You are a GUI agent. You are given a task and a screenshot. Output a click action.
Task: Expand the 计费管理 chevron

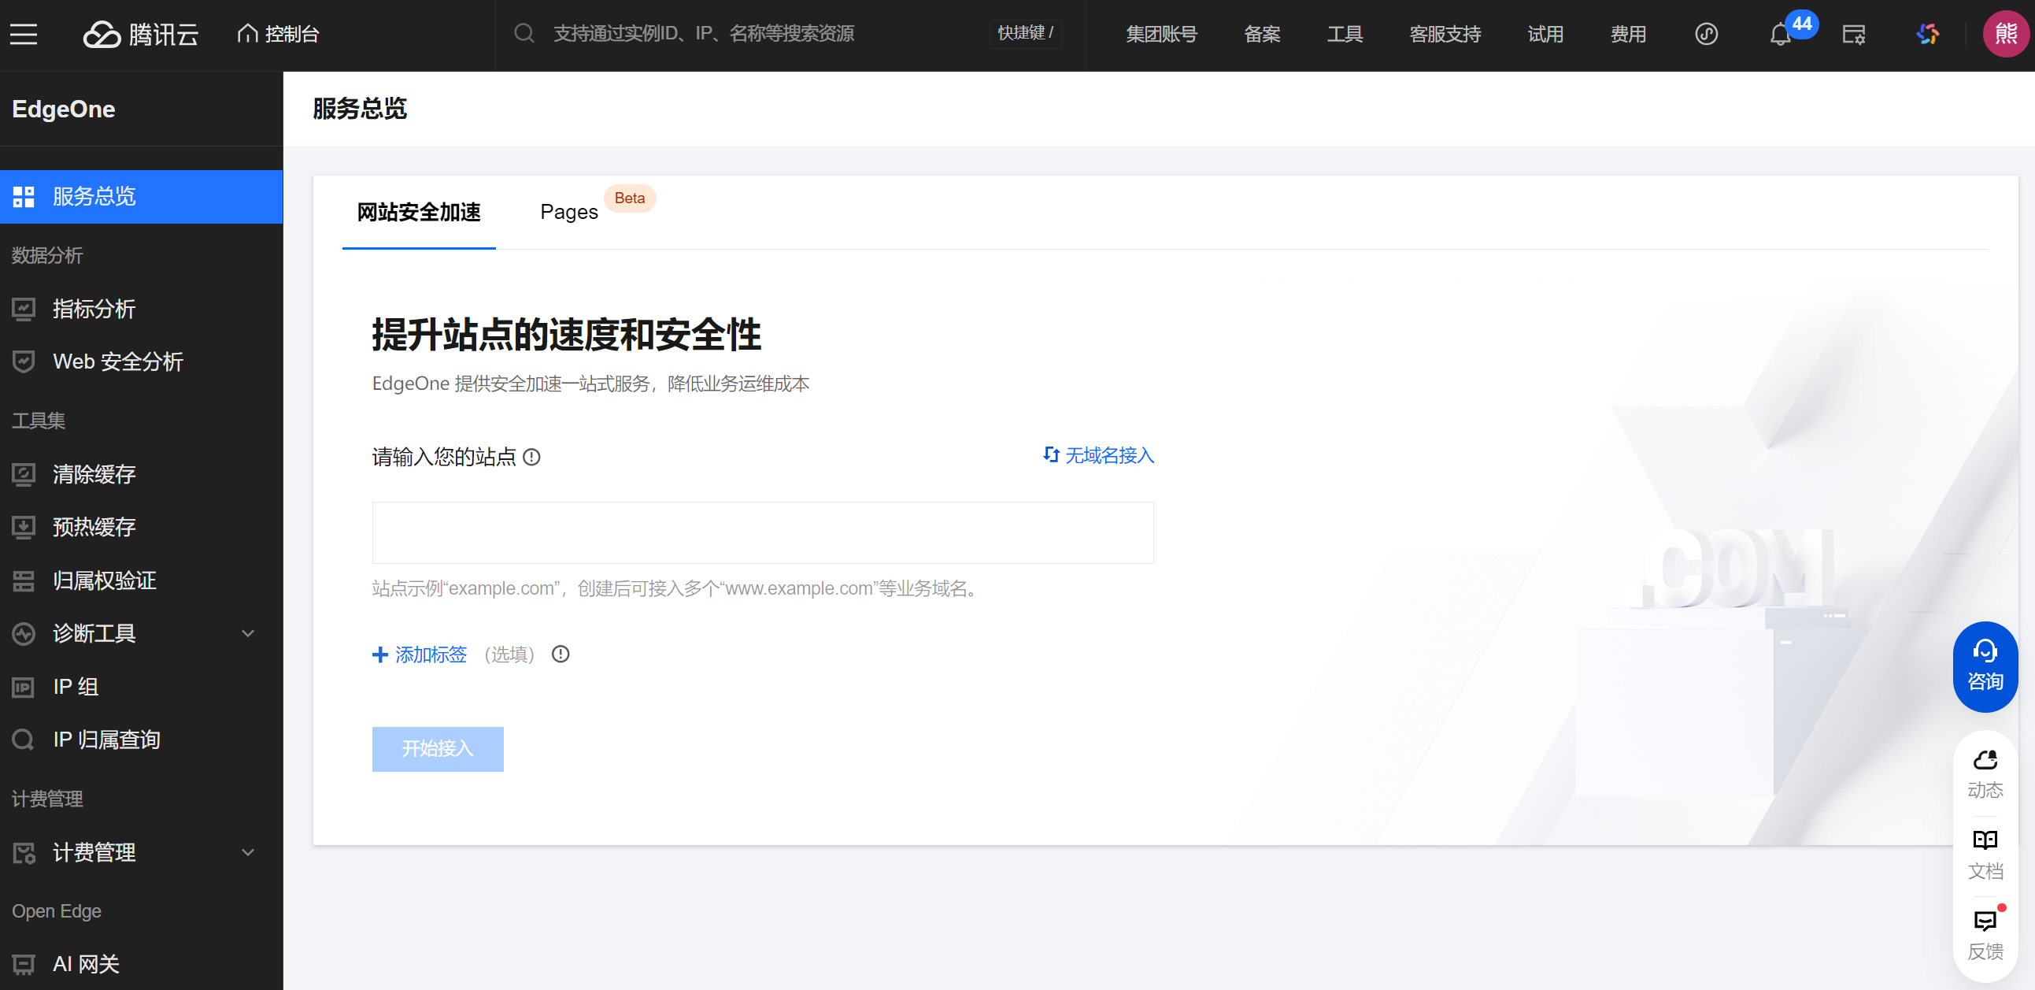click(x=248, y=852)
